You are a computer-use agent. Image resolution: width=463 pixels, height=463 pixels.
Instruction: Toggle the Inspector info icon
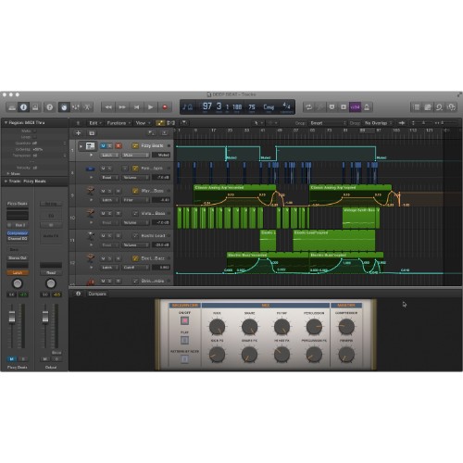coord(23,107)
